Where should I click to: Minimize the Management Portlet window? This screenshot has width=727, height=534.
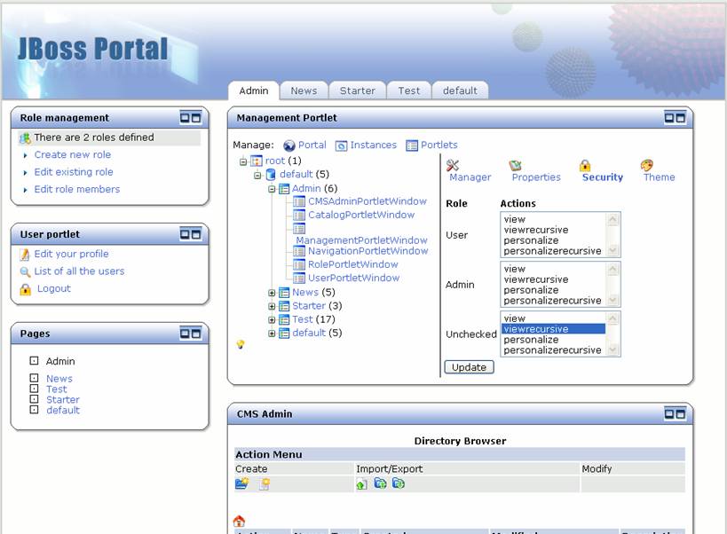coord(669,118)
